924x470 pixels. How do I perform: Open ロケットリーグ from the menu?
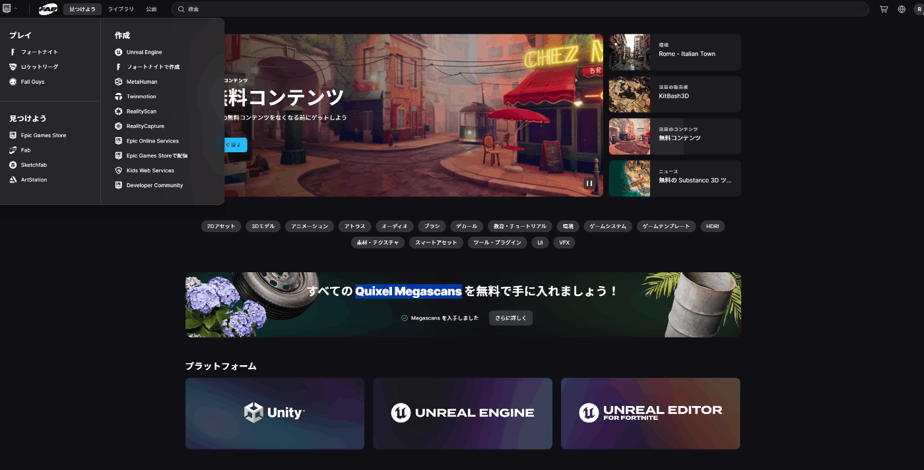(x=34, y=67)
